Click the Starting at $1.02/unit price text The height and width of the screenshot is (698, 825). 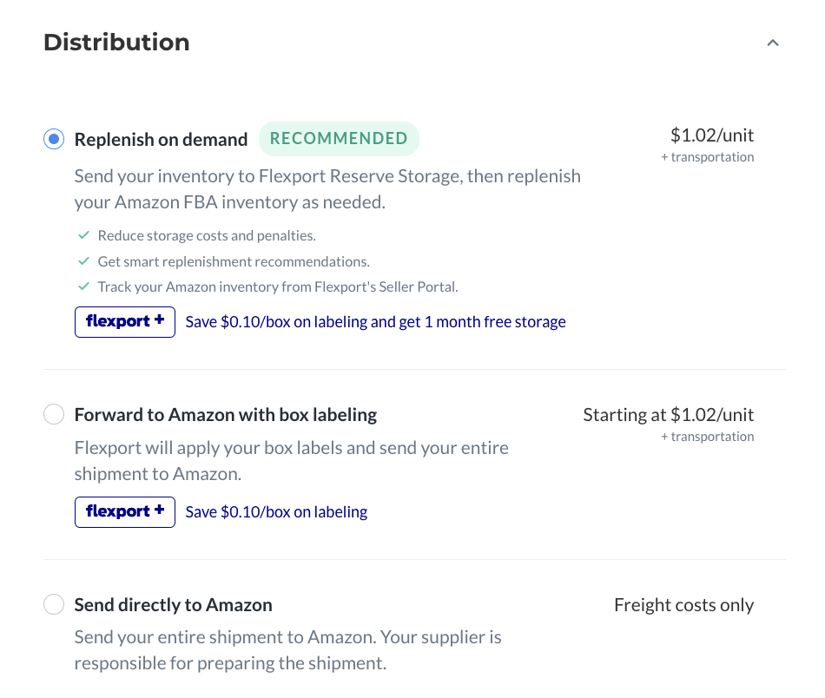tap(668, 414)
